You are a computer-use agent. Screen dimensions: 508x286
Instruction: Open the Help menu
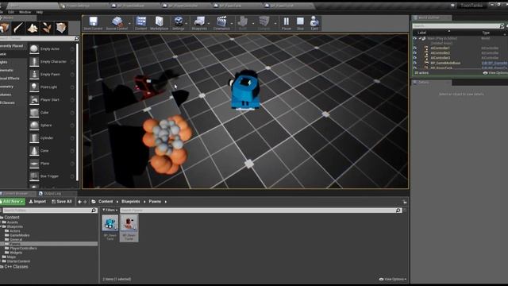pyautogui.click(x=40, y=12)
